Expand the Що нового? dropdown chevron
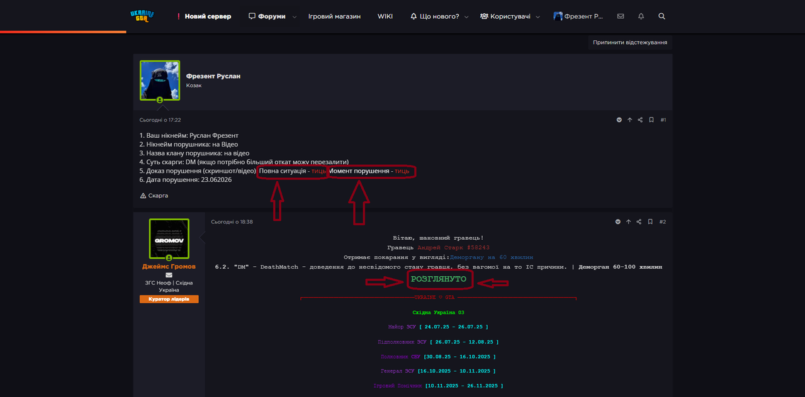This screenshot has height=397, width=805. (x=466, y=17)
